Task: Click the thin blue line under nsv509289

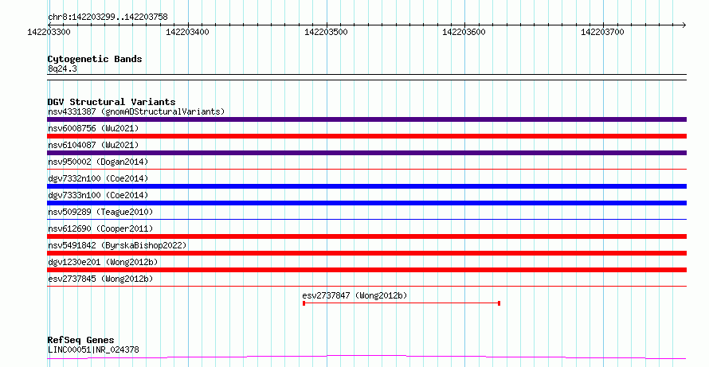Action: click(x=366, y=220)
